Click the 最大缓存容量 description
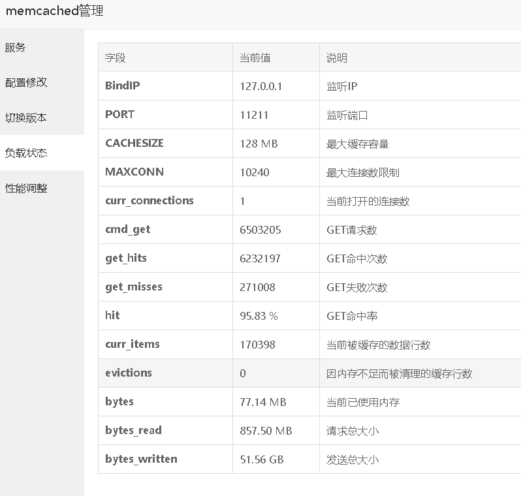 (358, 144)
